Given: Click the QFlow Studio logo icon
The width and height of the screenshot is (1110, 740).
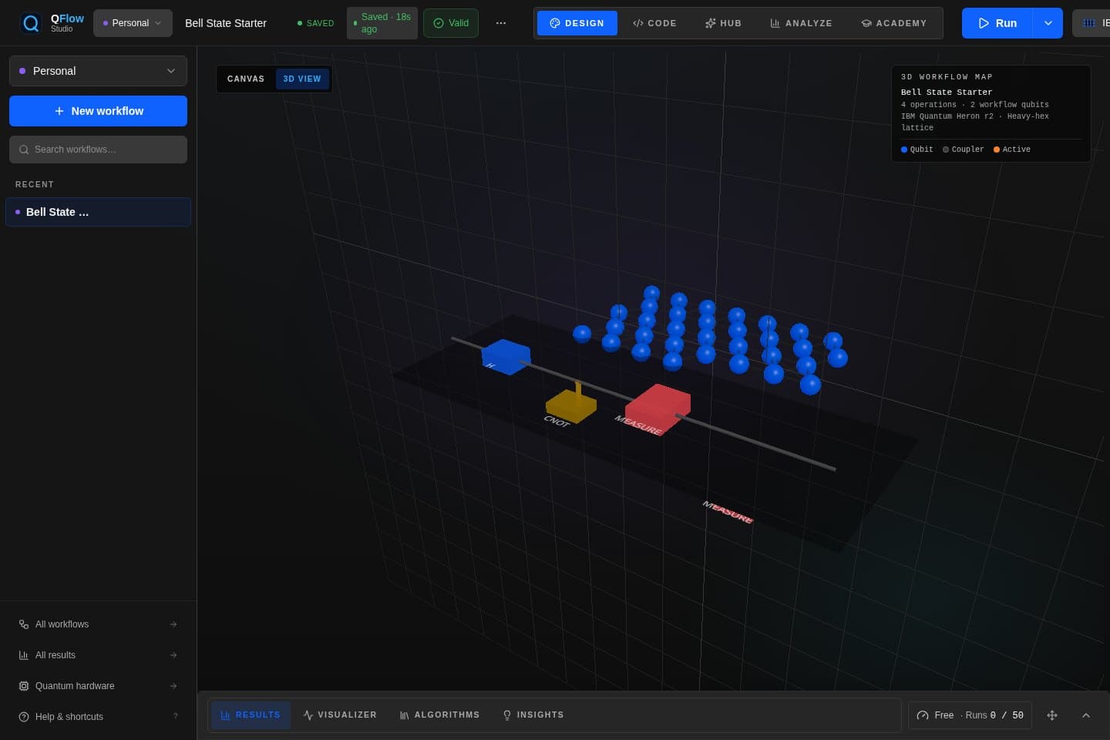Looking at the screenshot, I should 31,23.
